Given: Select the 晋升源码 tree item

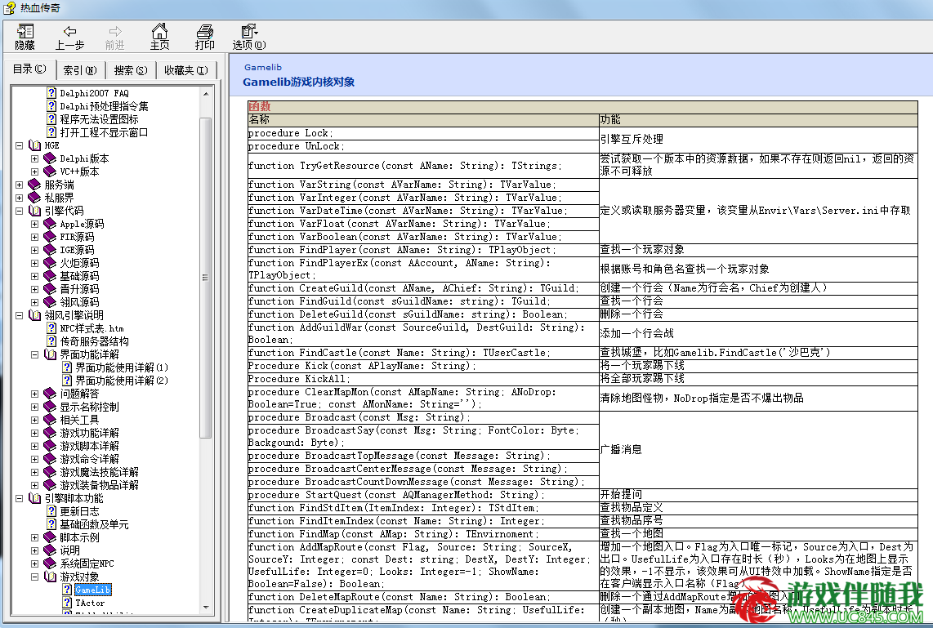Looking at the screenshot, I should click(x=80, y=289).
